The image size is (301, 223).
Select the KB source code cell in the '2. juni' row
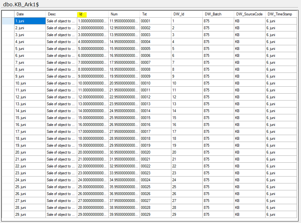tap(250, 28)
